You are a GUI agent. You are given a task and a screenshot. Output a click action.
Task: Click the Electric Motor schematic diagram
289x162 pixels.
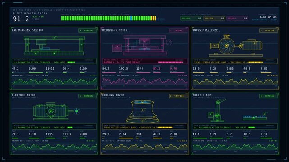pyautogui.click(x=56, y=111)
